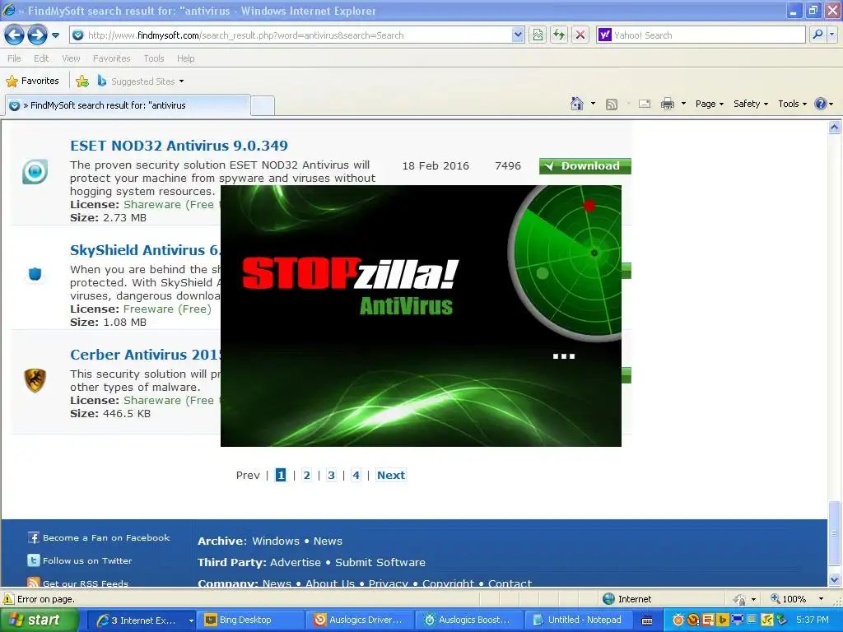Click the Home icon in command bar
This screenshot has width=843, height=632.
[x=577, y=104]
